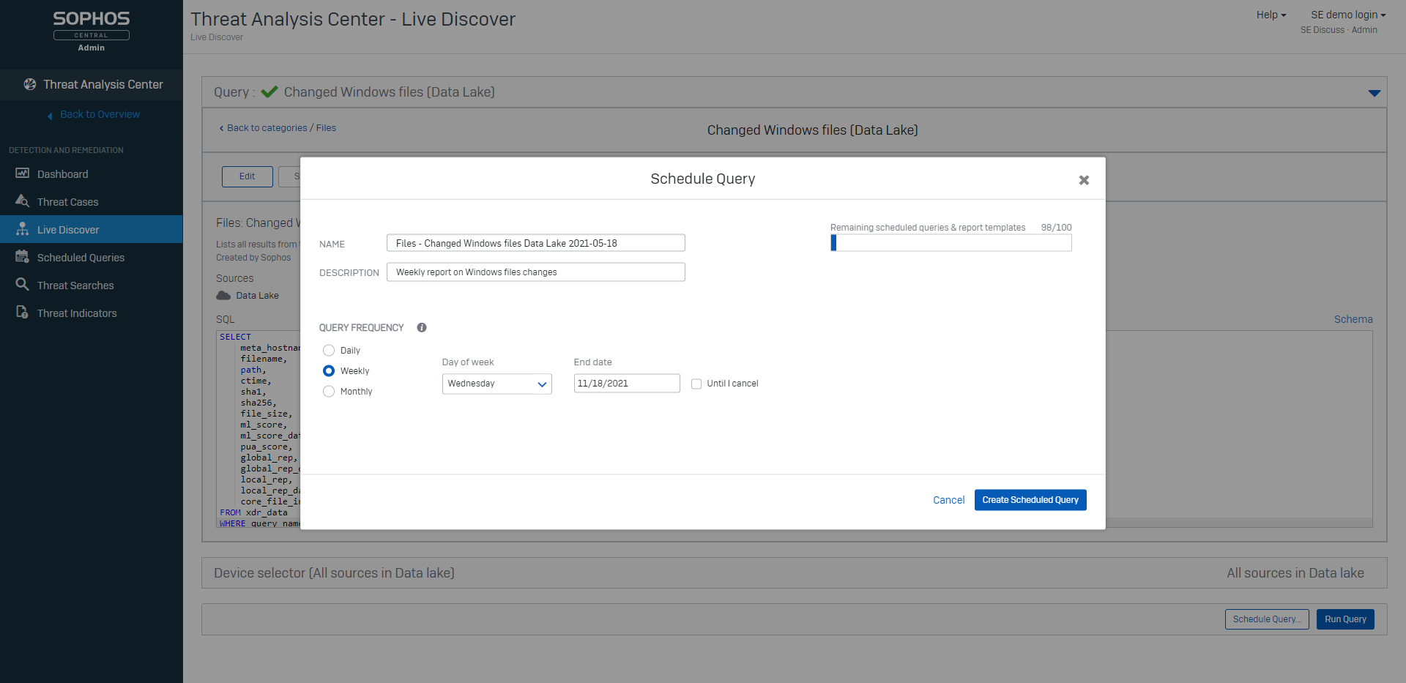
Task: Check the Until I cancel checkbox
Action: tap(696, 384)
